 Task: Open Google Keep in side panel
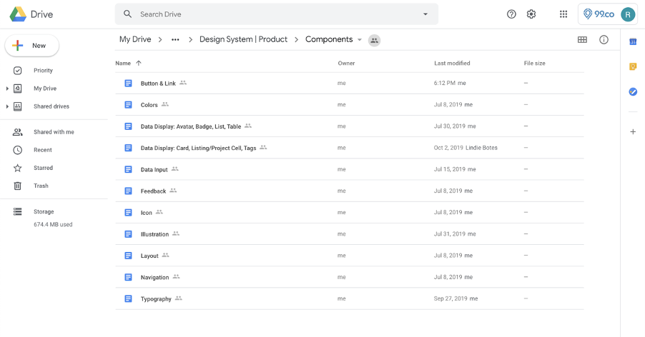coord(633,66)
